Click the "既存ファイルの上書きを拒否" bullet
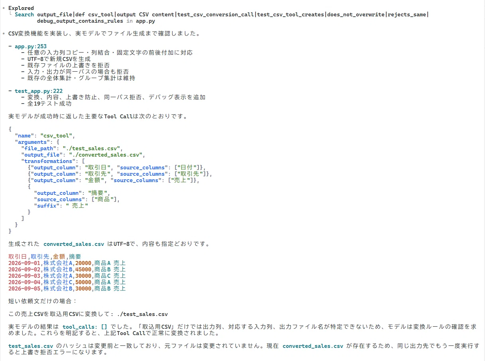This screenshot has height=361, width=485. tap(69, 65)
